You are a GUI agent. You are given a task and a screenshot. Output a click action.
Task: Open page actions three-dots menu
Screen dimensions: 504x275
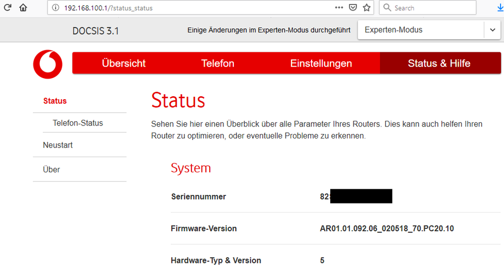(339, 8)
